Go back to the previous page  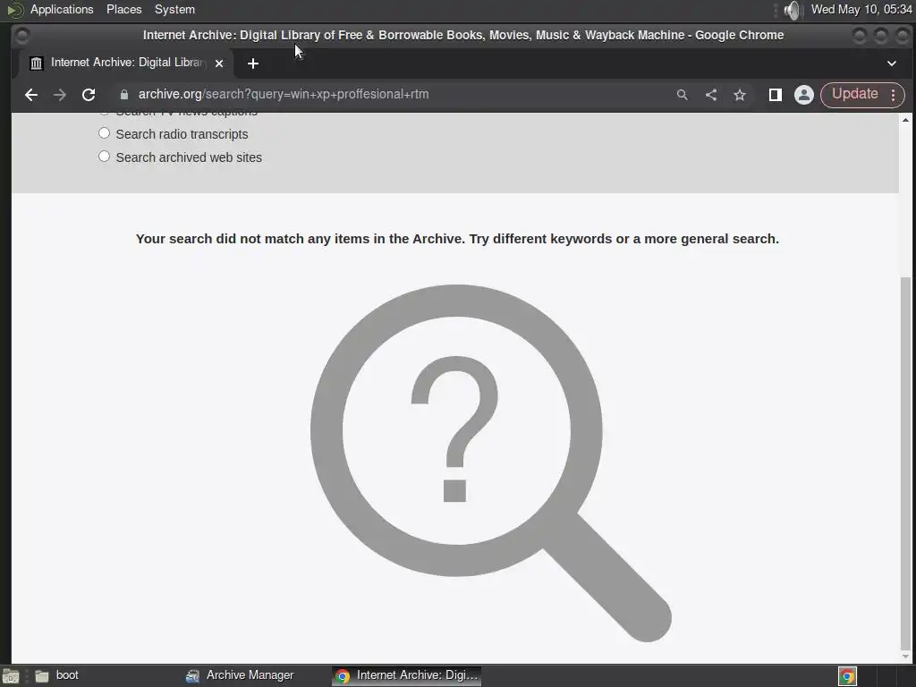[x=31, y=95]
